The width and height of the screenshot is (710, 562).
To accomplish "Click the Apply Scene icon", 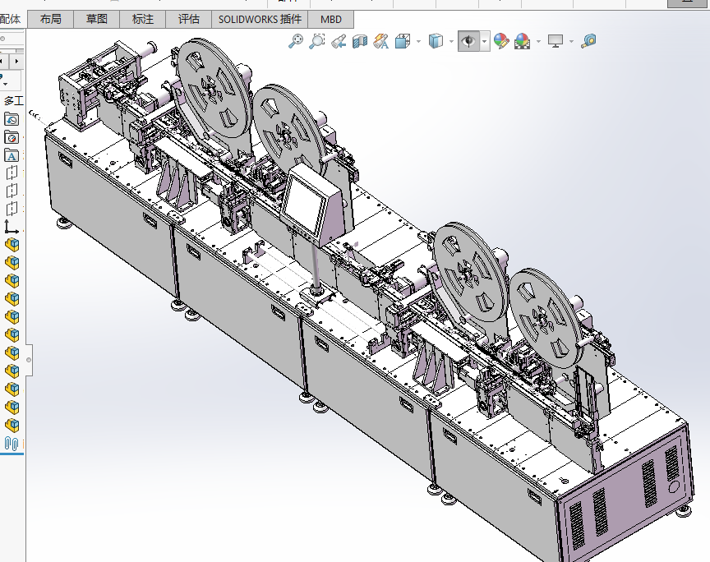I will click(x=522, y=41).
